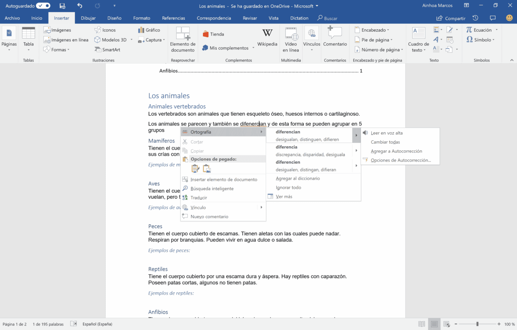Image resolution: width=517 pixels, height=330 pixels.
Task: Click Ver más option
Action: (313, 197)
